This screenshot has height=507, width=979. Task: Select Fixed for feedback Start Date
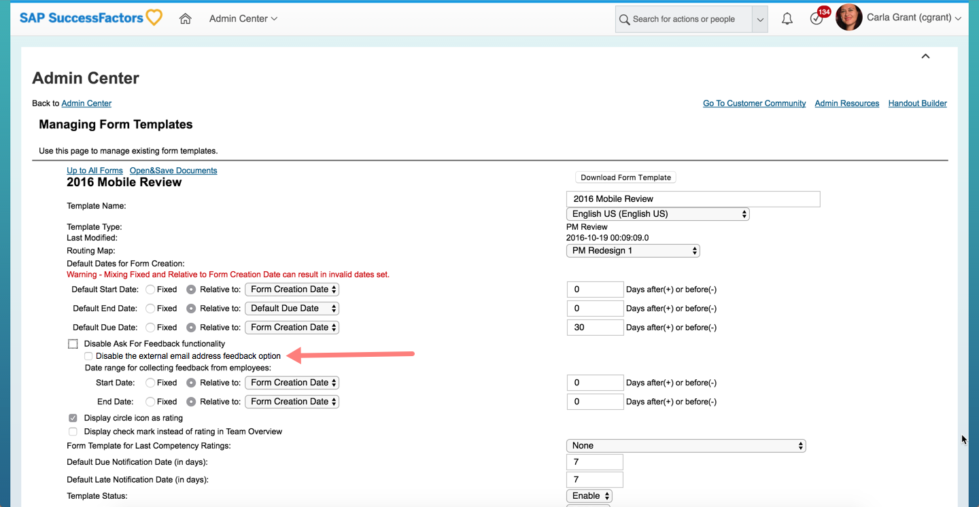tap(150, 383)
